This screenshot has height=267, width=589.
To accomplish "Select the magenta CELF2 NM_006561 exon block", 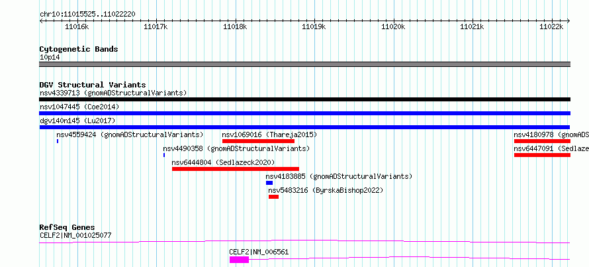I will (239, 260).
